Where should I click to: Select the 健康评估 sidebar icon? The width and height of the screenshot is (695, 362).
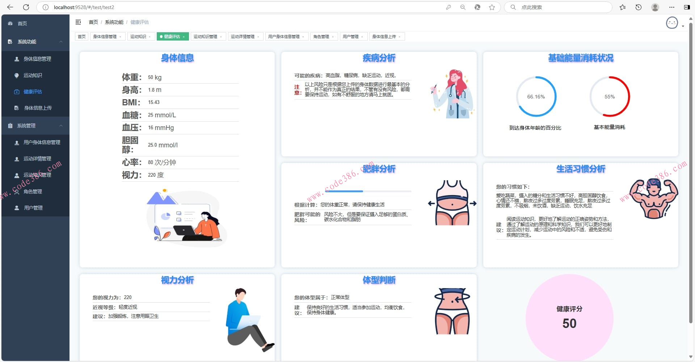[x=17, y=92]
